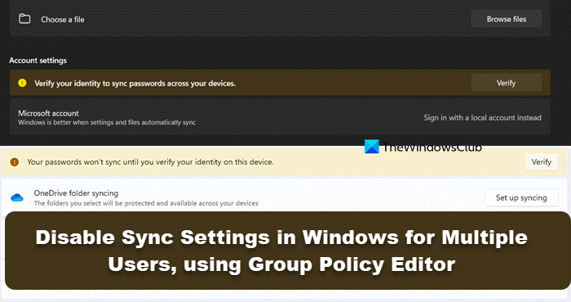Click the Verify button in the light banner

point(541,162)
